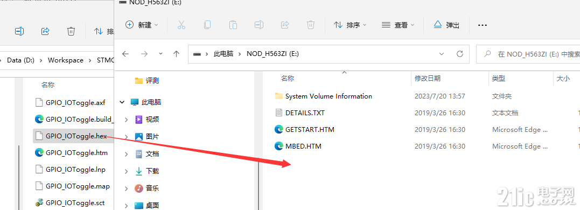
Task: Open the recent locations chevron dropdown
Action: [x=160, y=54]
